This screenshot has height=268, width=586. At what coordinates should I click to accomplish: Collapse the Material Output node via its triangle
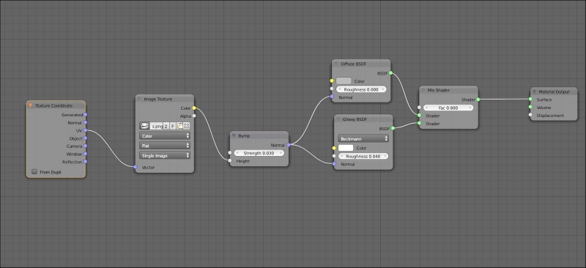tap(535, 92)
